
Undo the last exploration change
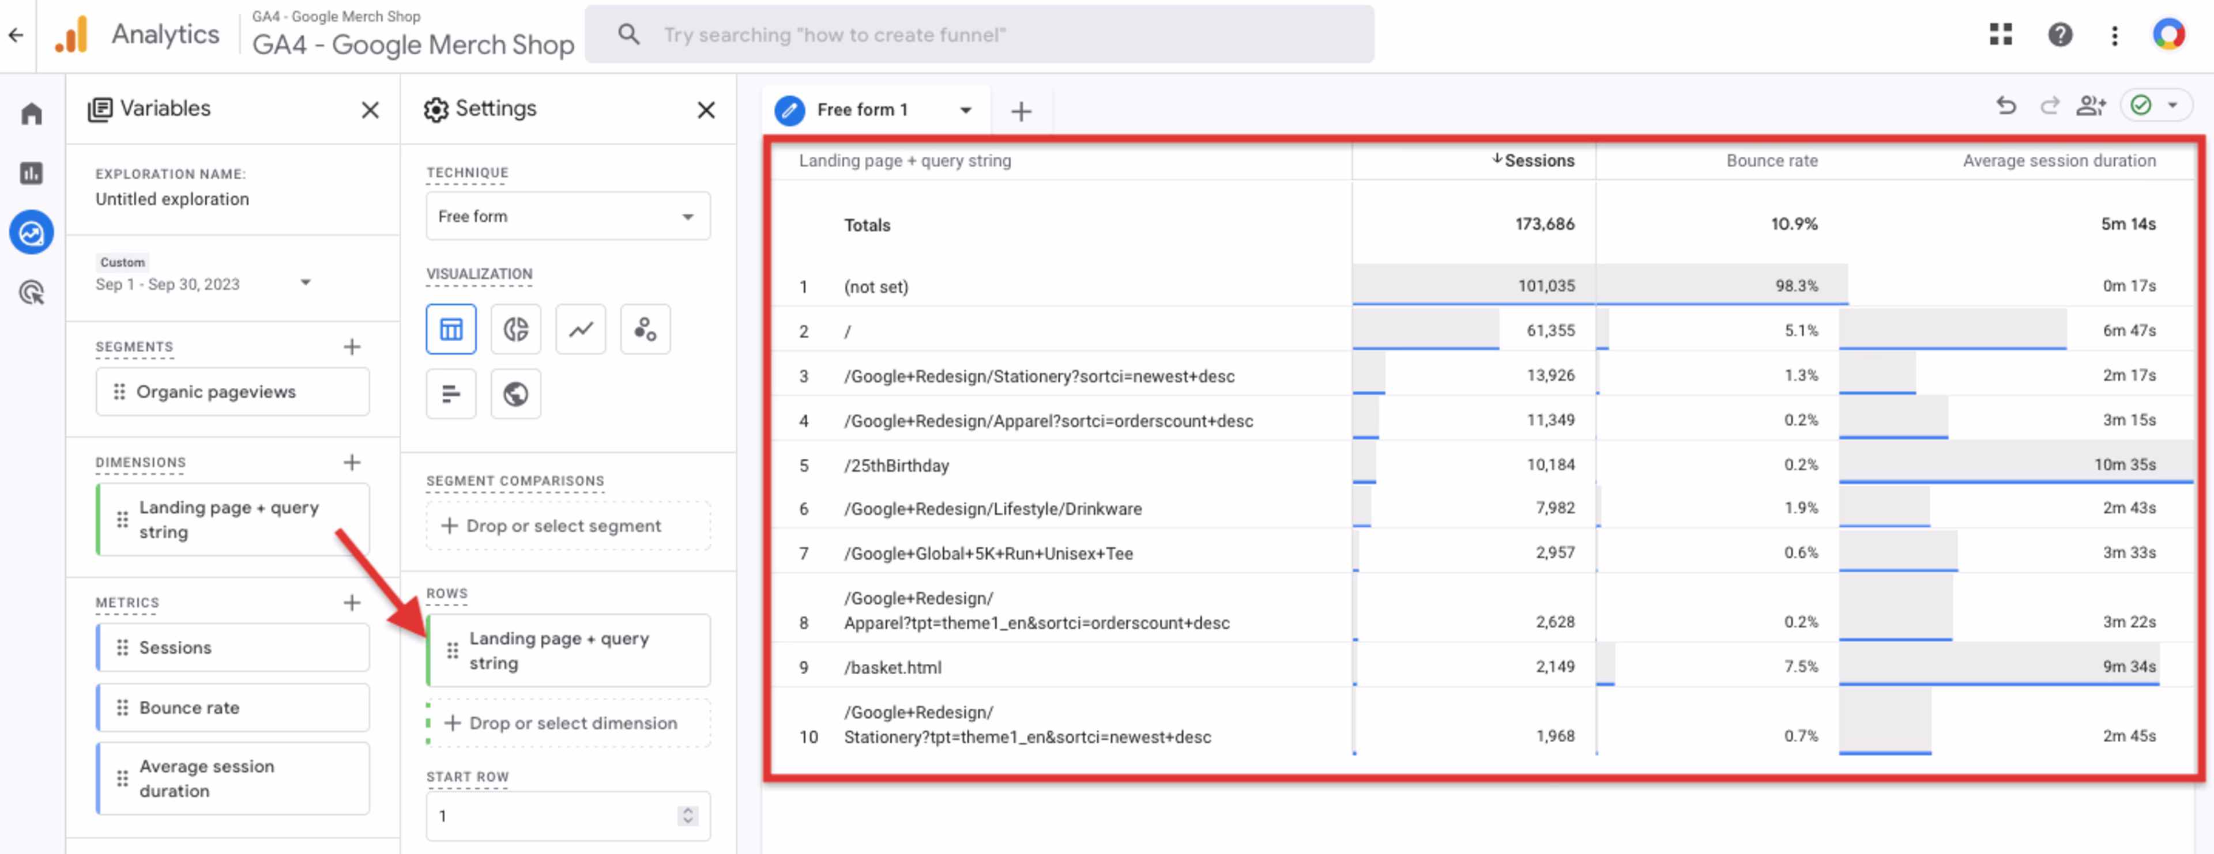(x=2005, y=107)
